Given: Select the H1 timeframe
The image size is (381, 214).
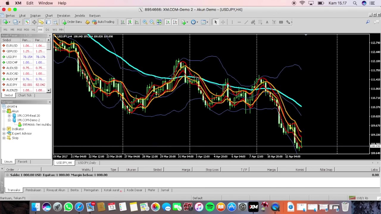Looking at the screenshot, I should pyautogui.click(x=33, y=30).
